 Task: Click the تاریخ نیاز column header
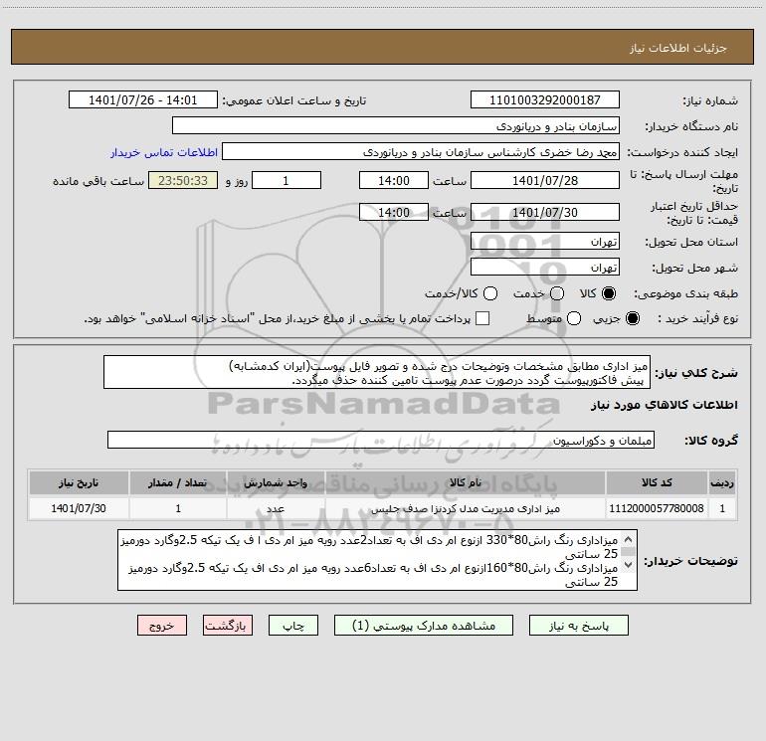pos(79,482)
